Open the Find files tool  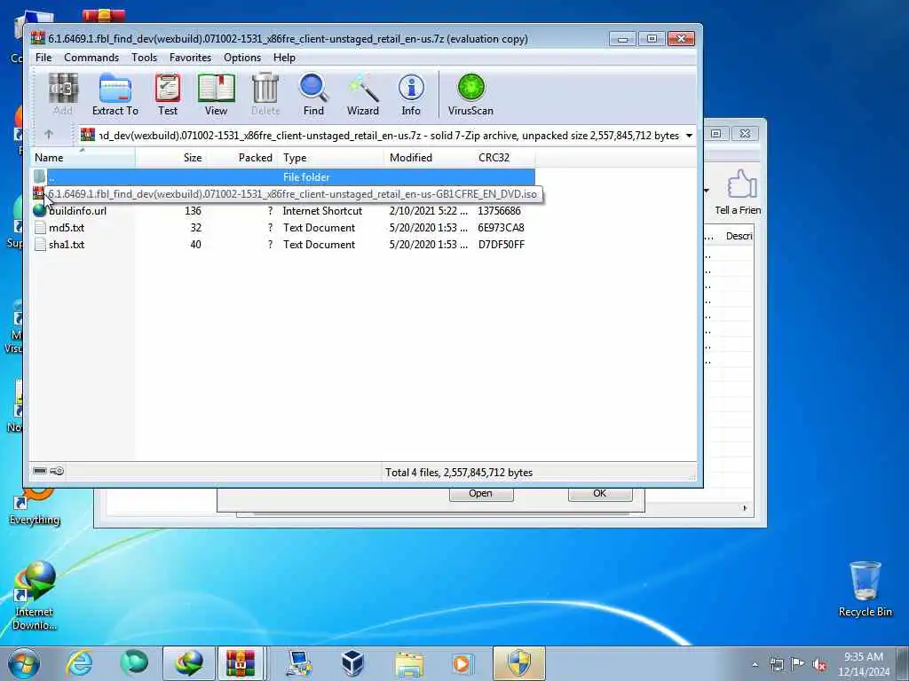(x=313, y=95)
